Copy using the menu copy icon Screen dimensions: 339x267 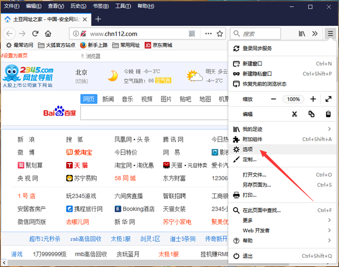311,114
